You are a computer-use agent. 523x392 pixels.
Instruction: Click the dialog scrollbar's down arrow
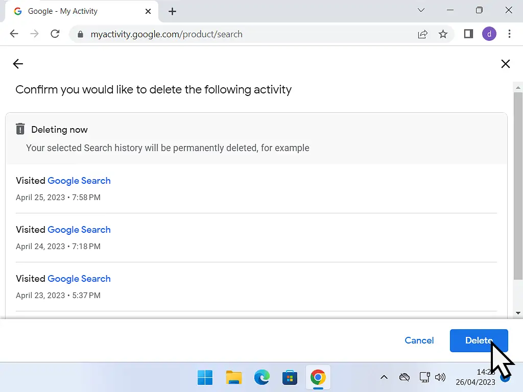[x=518, y=313]
